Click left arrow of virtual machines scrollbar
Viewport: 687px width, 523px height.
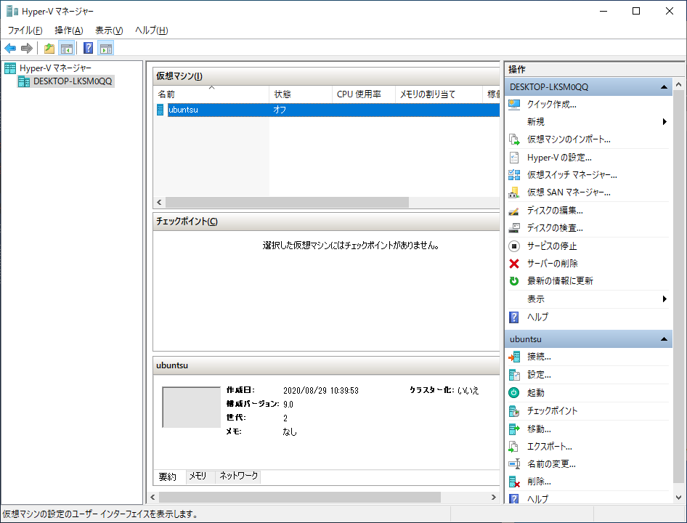click(159, 202)
